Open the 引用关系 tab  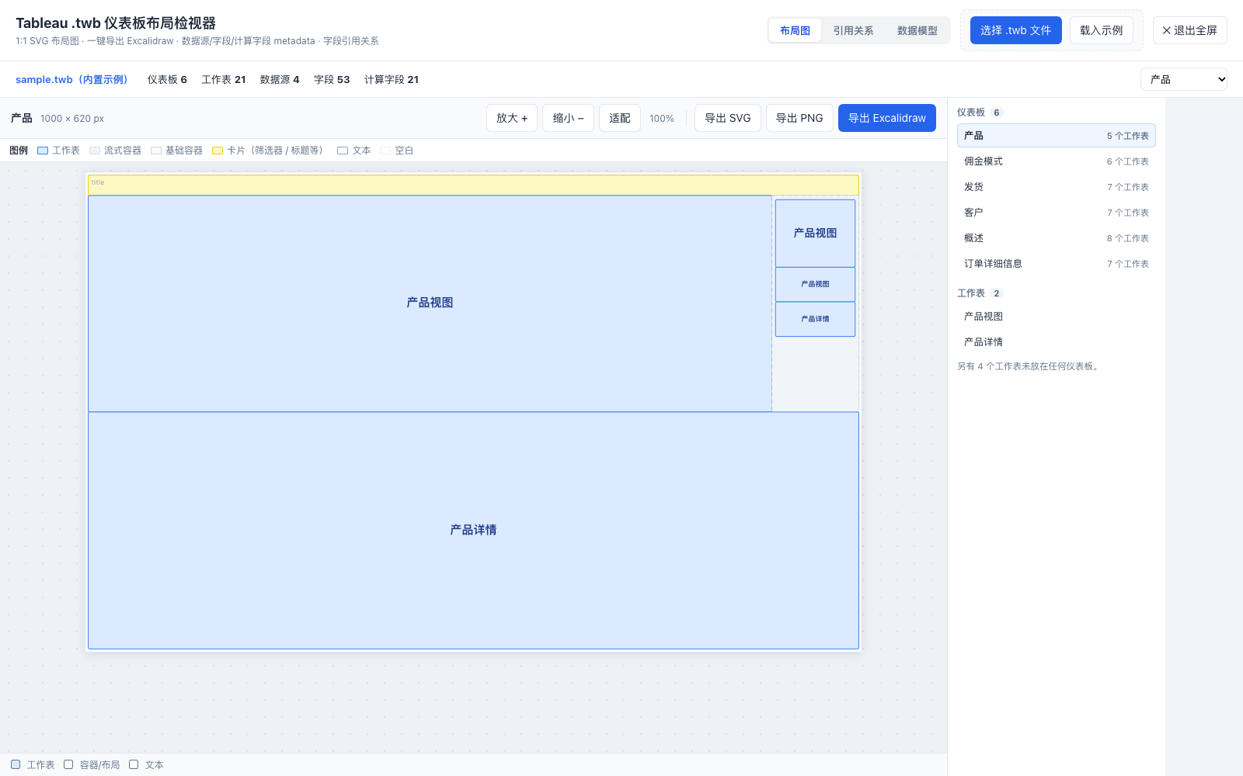pyautogui.click(x=853, y=30)
